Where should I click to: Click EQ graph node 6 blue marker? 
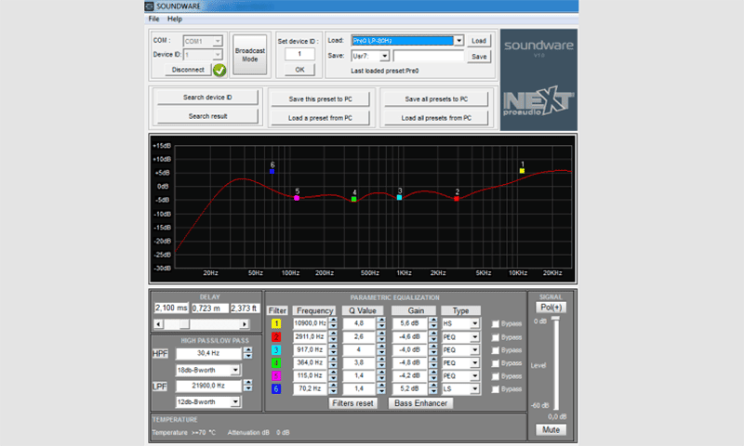[x=272, y=171]
